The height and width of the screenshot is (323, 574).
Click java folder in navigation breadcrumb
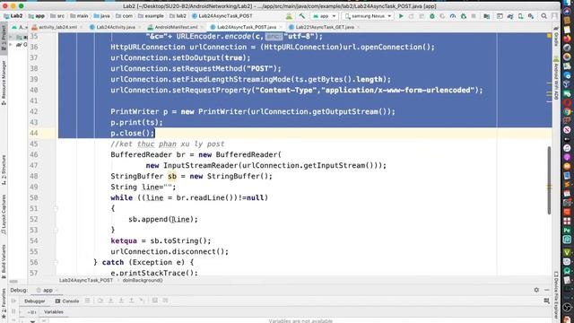click(102, 16)
